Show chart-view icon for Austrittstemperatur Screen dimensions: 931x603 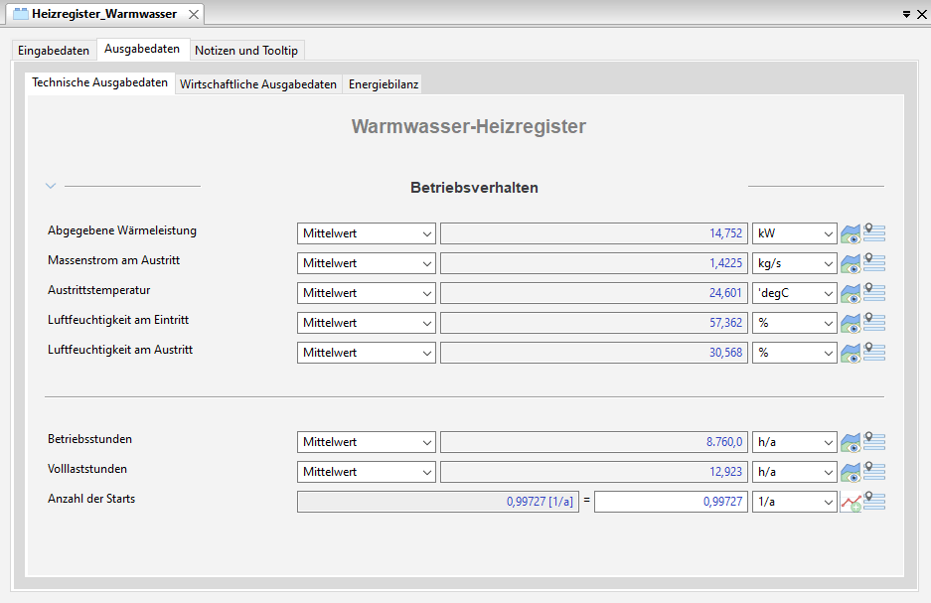[851, 293]
